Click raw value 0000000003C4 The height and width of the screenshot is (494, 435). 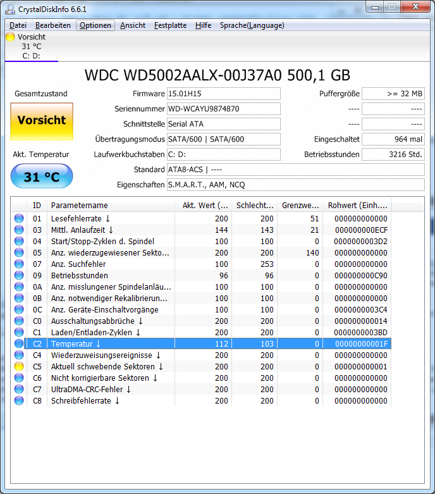(361, 309)
